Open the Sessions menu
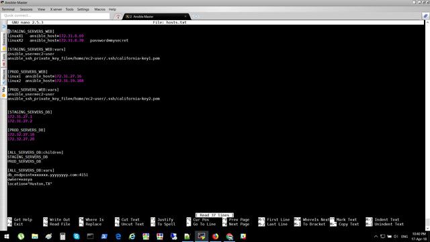430x242 pixels. pos(26,9)
